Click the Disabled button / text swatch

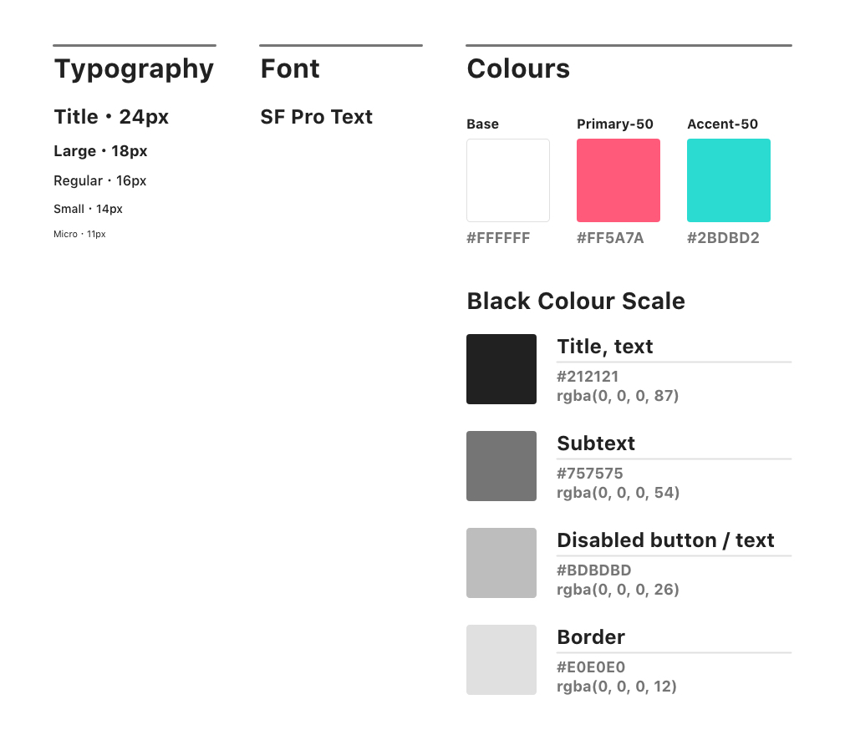501,563
